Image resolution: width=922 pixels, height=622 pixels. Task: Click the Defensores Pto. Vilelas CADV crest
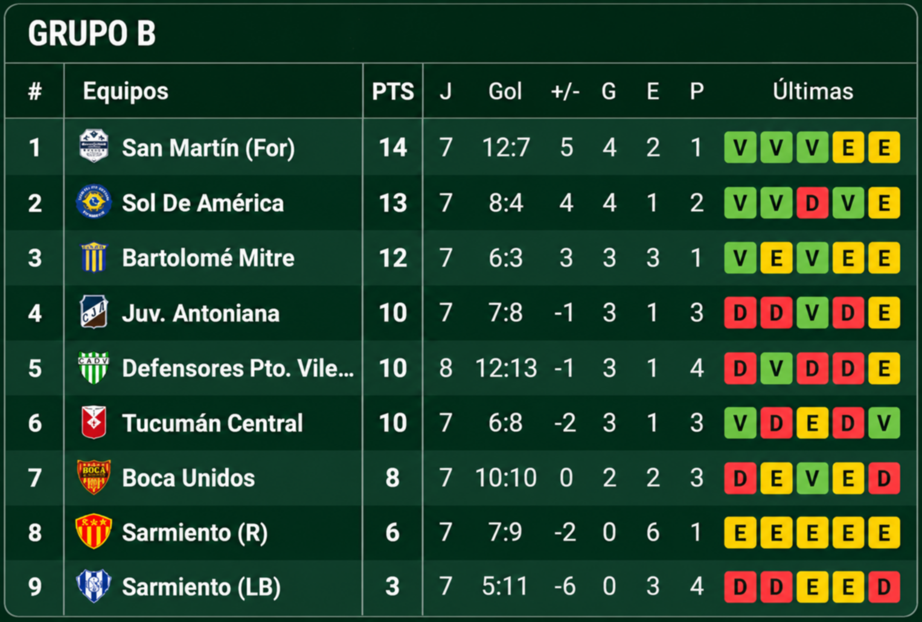(94, 368)
